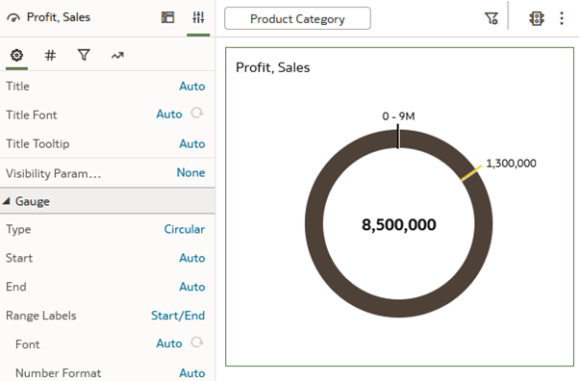Open the General settings gear tab
This screenshot has height=381, width=579.
[x=16, y=56]
